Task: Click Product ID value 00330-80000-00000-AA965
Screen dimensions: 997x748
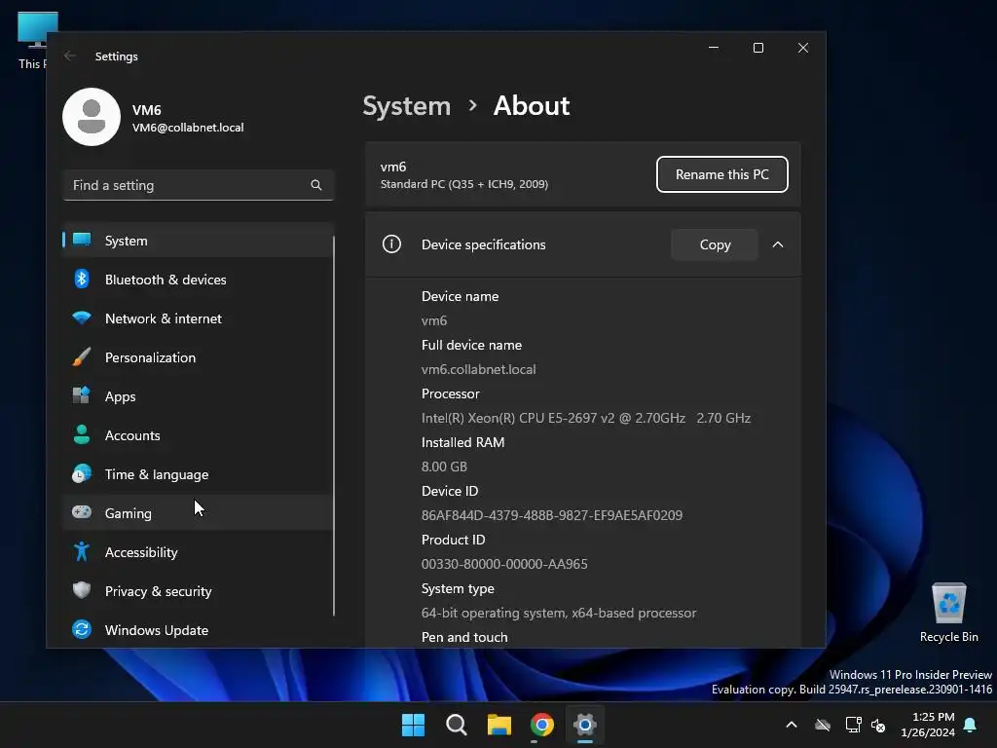Action: pyautogui.click(x=504, y=564)
